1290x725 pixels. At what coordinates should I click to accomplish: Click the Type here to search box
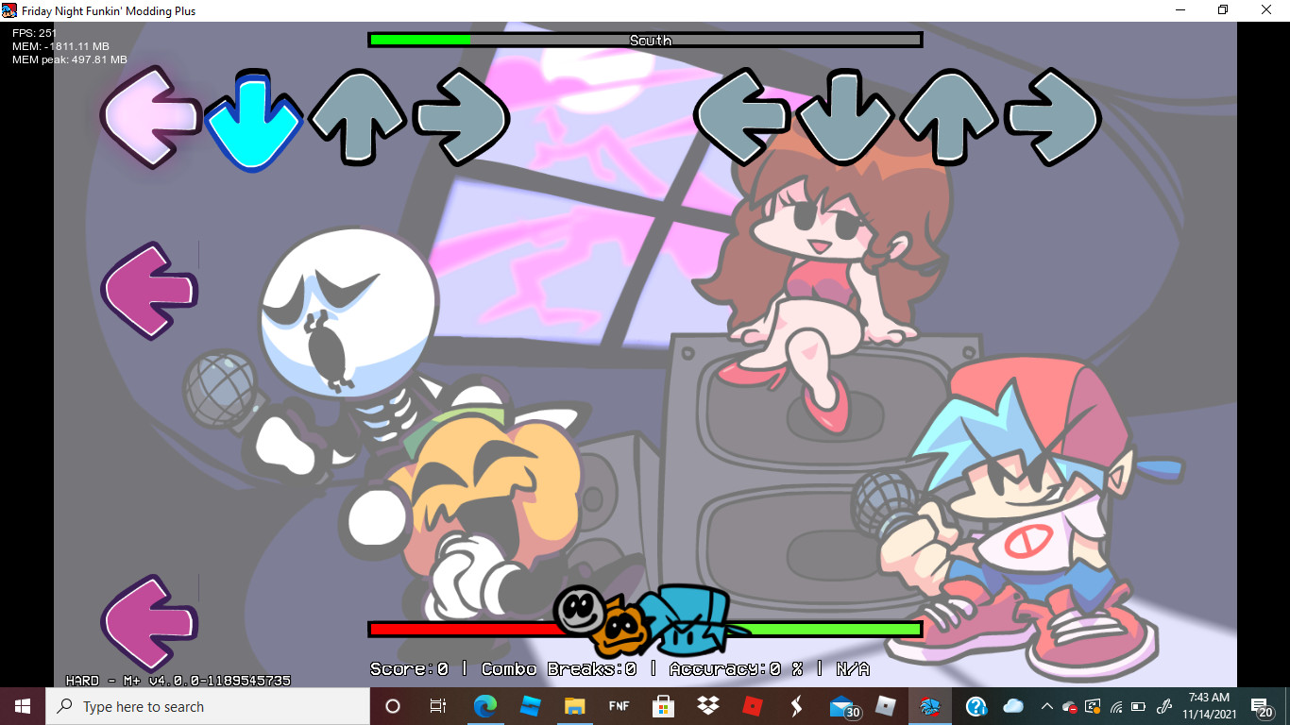click(x=207, y=706)
